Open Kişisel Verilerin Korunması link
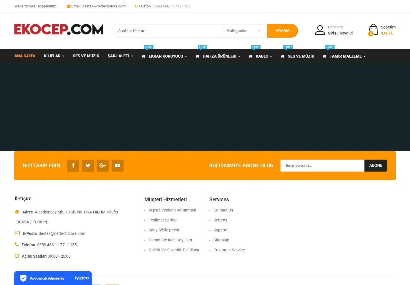410x285 pixels. [x=172, y=210]
